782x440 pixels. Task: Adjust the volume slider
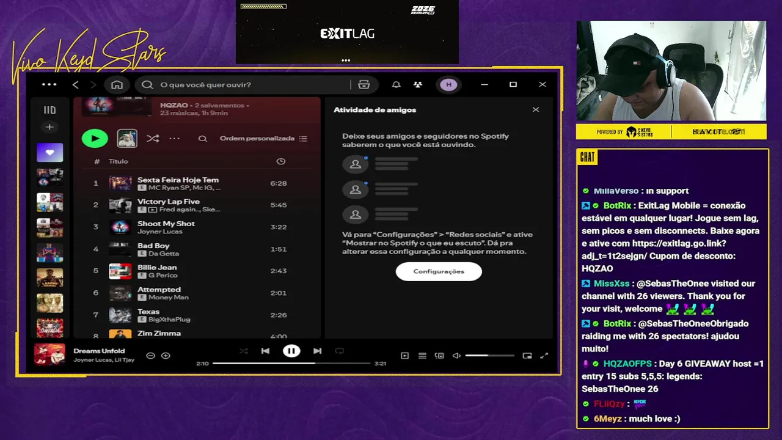pos(489,356)
